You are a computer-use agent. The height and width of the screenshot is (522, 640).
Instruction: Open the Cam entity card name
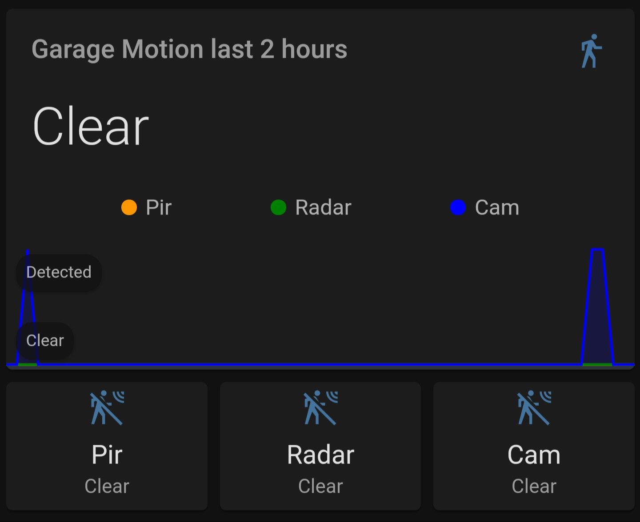pos(534,455)
